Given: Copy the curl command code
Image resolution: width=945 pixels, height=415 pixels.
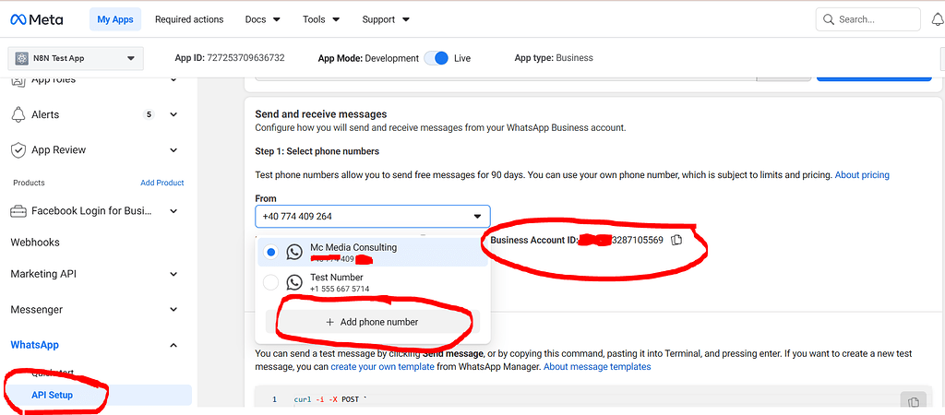Looking at the screenshot, I should [x=913, y=401].
